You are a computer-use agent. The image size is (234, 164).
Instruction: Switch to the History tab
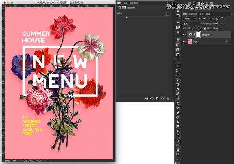(193, 14)
